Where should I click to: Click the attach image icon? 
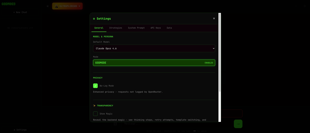click(x=115, y=124)
